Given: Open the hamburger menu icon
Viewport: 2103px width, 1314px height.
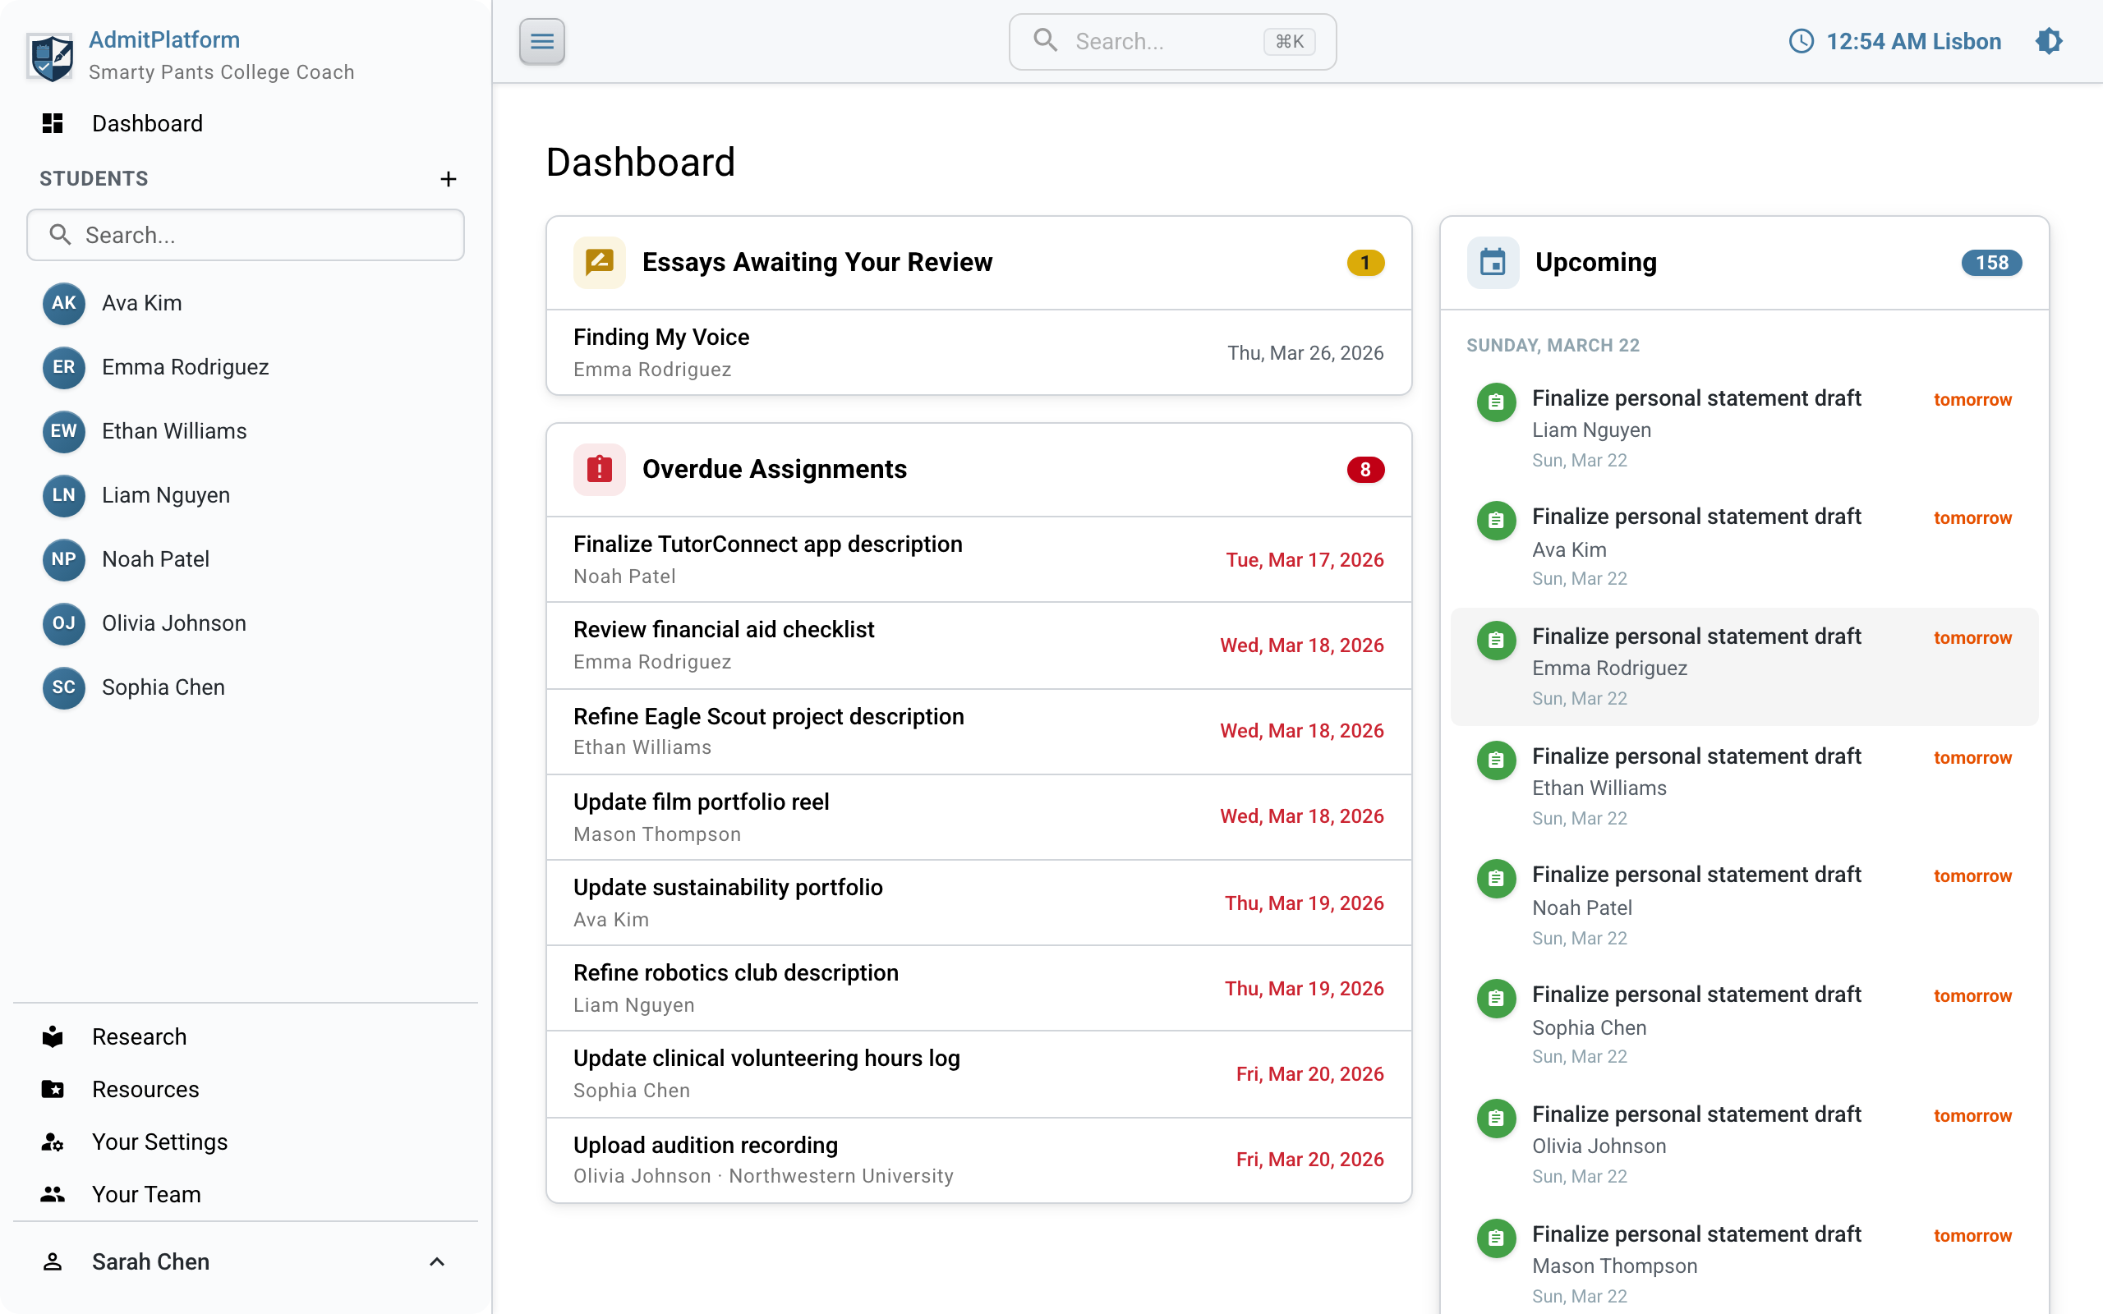Looking at the screenshot, I should pos(541,41).
